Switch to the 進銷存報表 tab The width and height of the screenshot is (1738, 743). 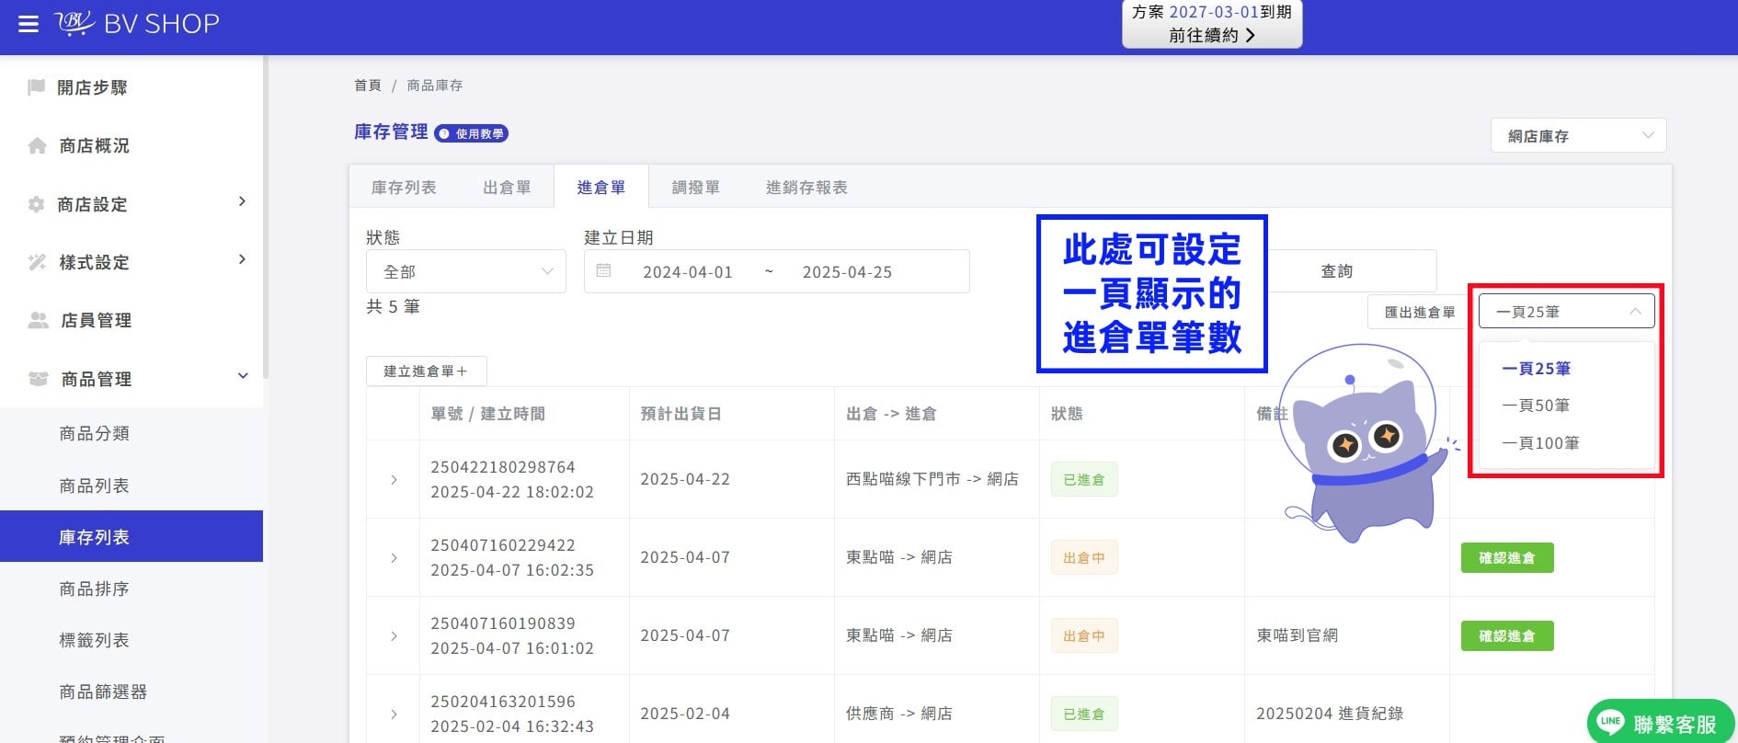tap(806, 187)
